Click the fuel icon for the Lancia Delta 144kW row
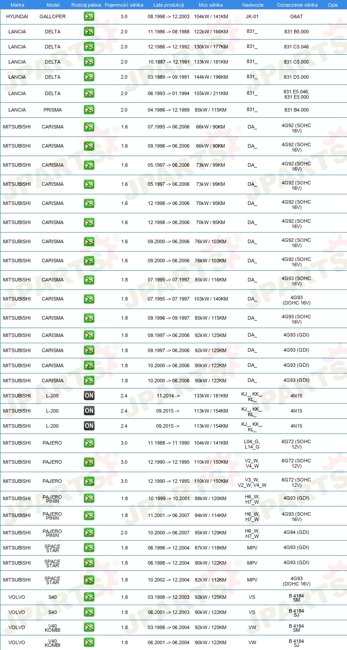 (89, 77)
